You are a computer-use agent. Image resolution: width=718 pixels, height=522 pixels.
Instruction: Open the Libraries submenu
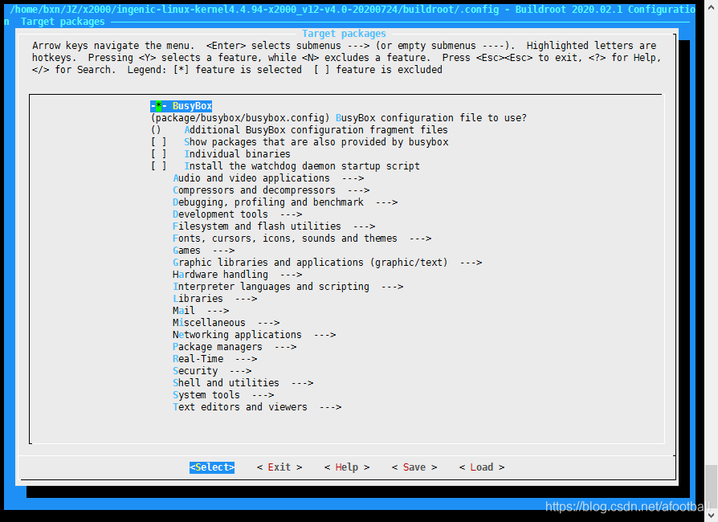214,299
